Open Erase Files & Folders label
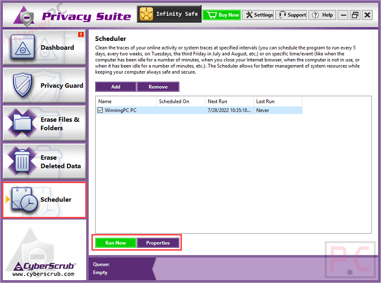Viewport: 381px width, 283px height. [x=60, y=124]
